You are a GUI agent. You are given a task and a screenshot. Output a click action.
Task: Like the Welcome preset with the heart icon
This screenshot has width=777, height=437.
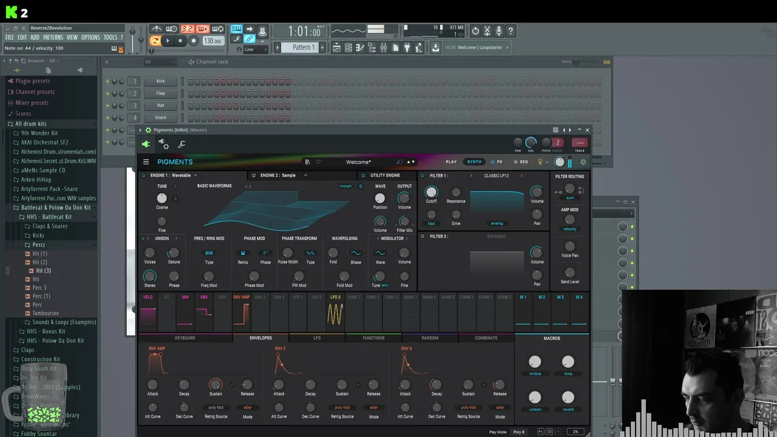tap(317, 162)
